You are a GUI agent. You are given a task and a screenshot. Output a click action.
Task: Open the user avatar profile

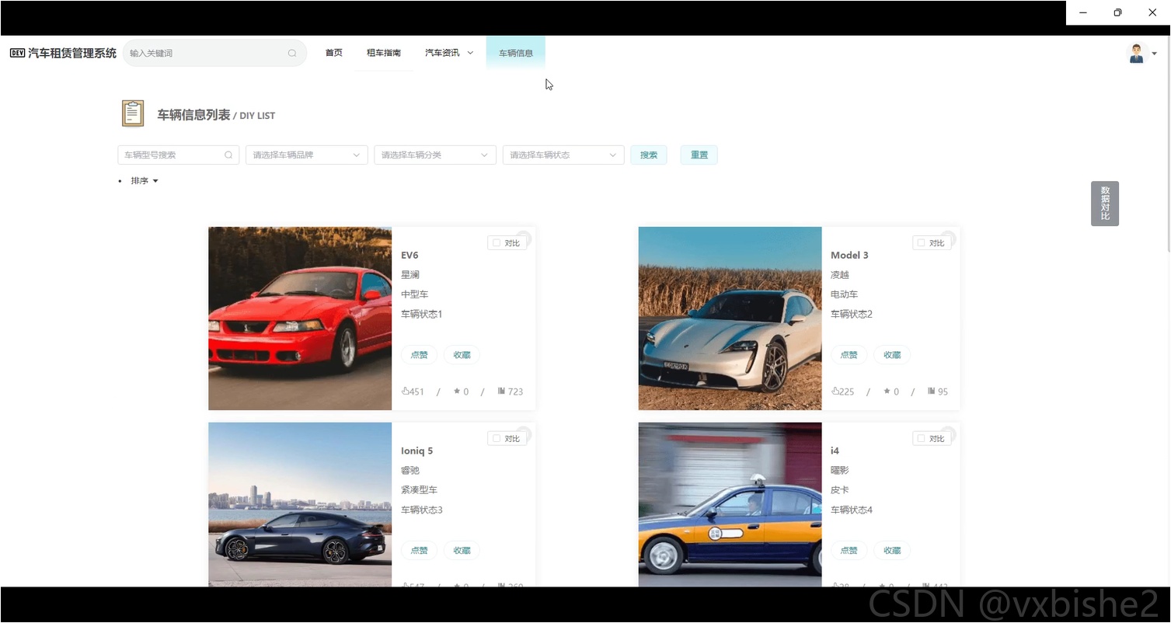pyautogui.click(x=1137, y=53)
